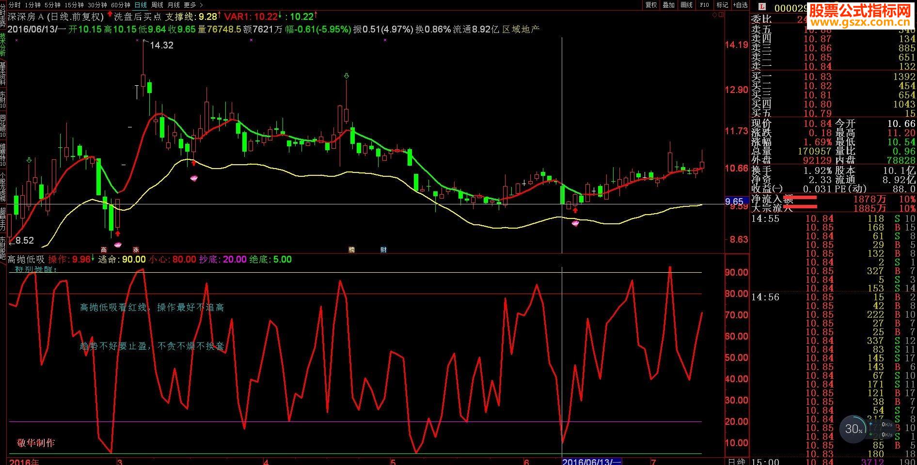Viewport: 917px width, 465px height.
Task: Select the 15分钟 period tab
Action: 74,5
